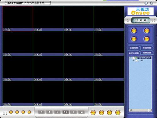Select the 监控点列表 tab
Viewport: 157px width, 118px height.
(x=134, y=53)
